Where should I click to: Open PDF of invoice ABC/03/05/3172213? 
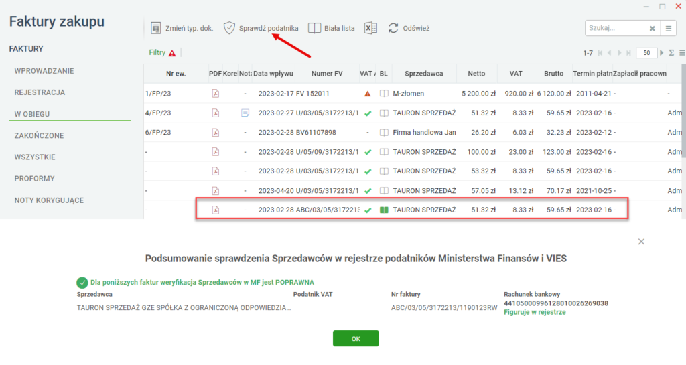[x=215, y=210]
